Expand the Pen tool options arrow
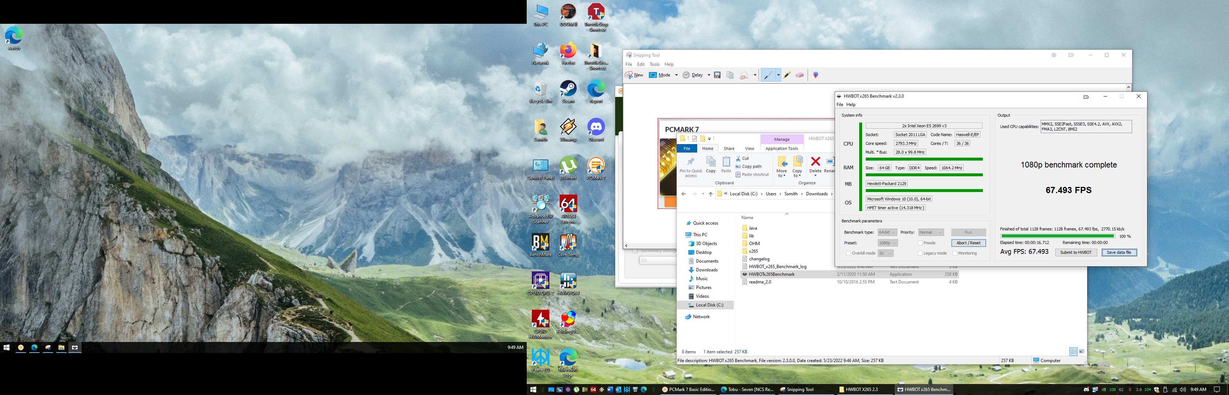The width and height of the screenshot is (1229, 395). point(778,75)
